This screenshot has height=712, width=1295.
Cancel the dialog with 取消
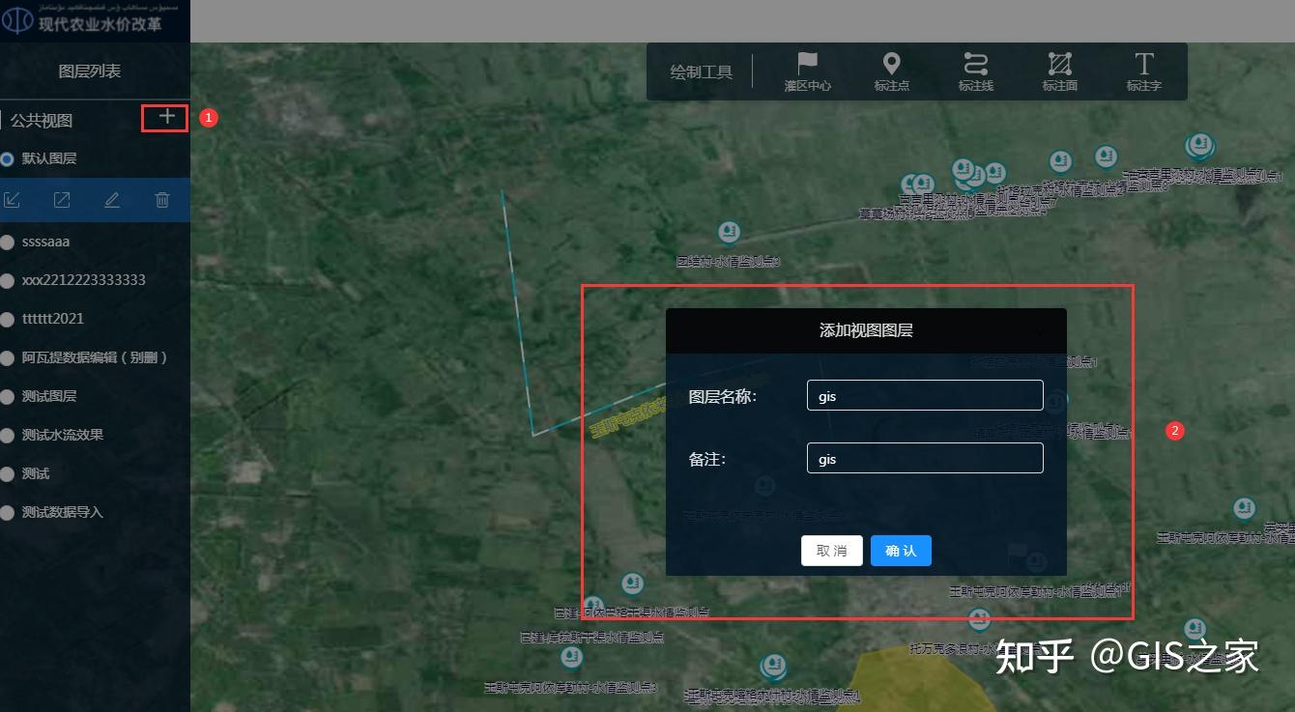[832, 551]
